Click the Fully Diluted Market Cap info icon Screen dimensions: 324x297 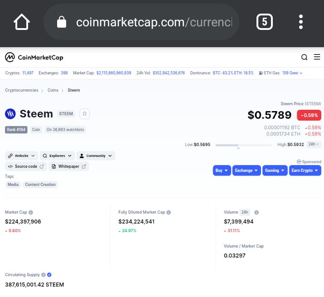tap(169, 212)
